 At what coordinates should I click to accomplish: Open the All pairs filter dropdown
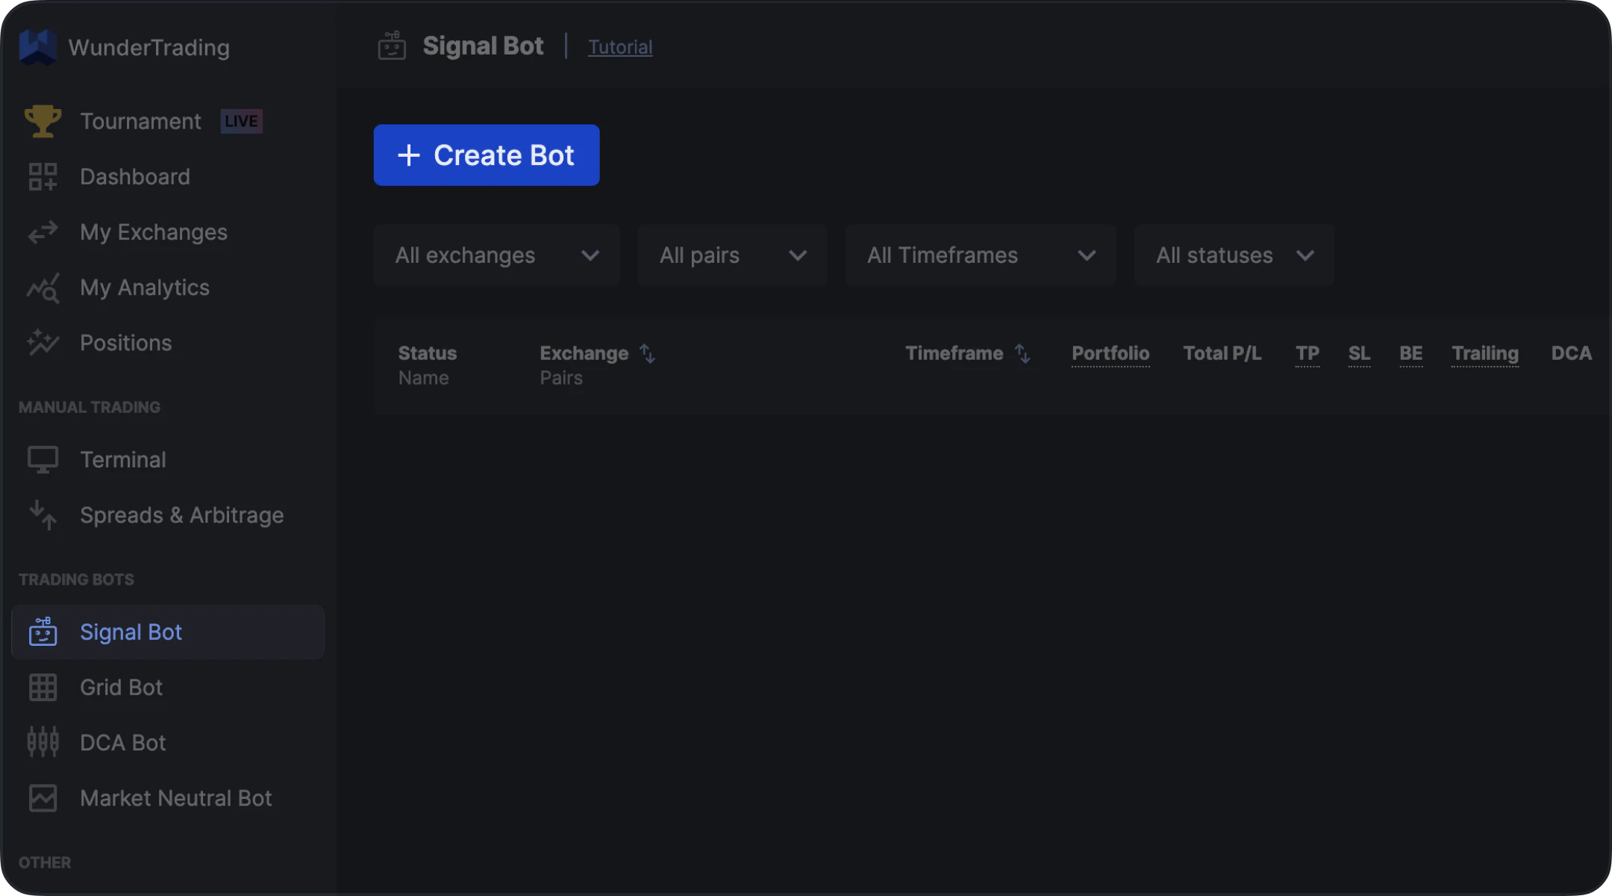click(732, 255)
